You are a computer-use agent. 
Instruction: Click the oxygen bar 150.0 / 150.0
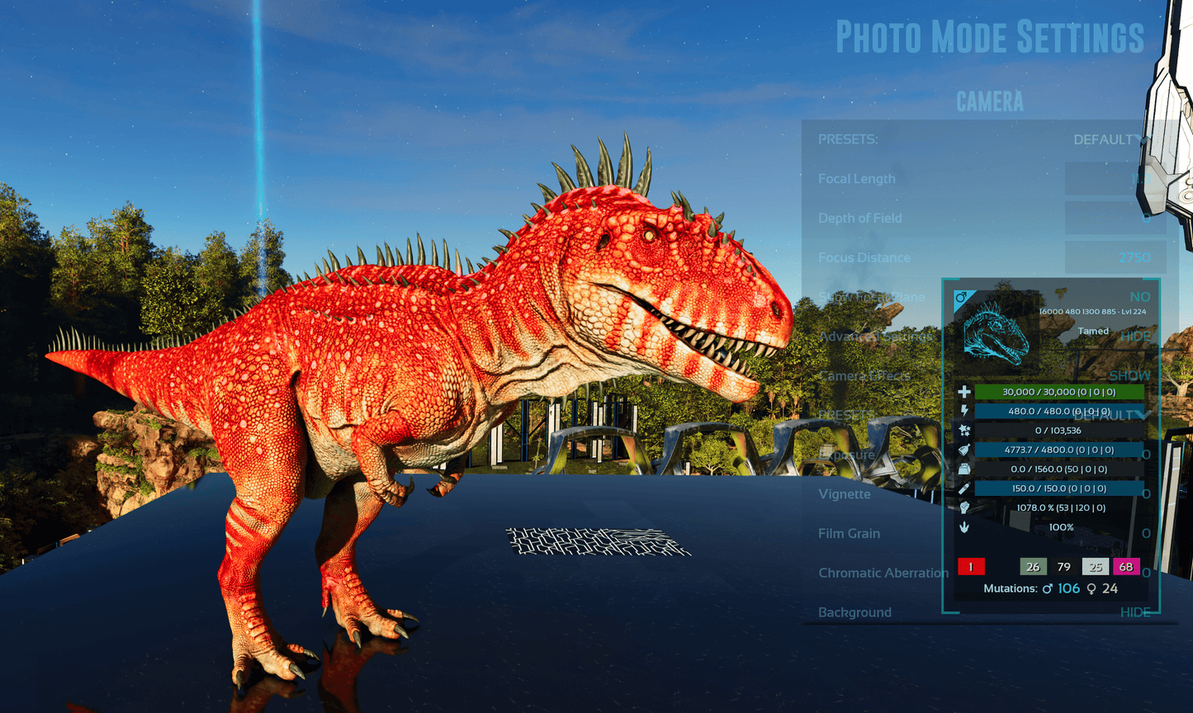(x=1059, y=489)
